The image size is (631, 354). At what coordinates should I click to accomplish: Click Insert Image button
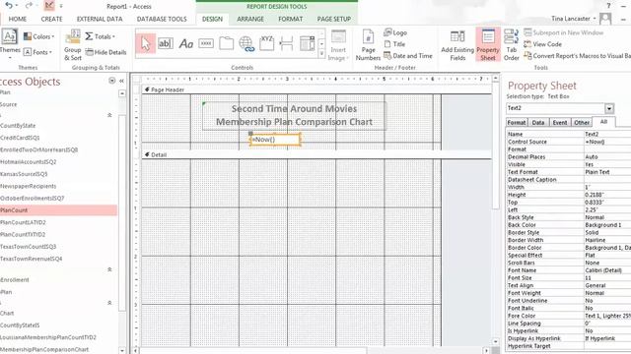coord(338,45)
